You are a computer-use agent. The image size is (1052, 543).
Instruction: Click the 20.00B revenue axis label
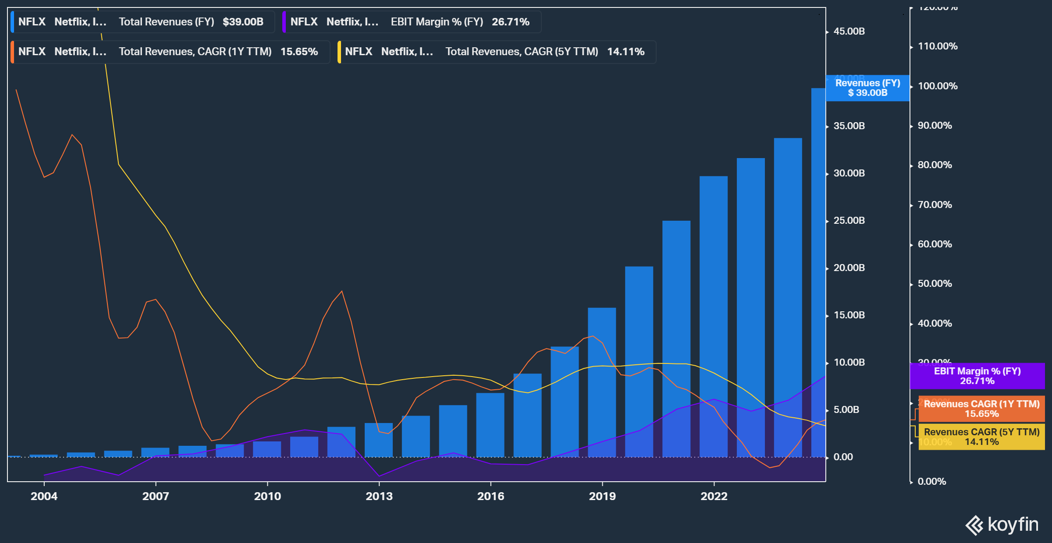(849, 268)
